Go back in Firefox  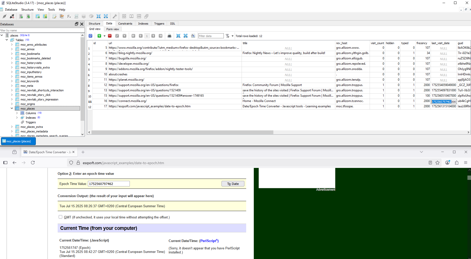(14, 163)
